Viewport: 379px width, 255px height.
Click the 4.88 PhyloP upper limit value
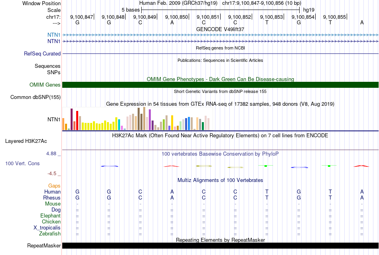[51, 154]
